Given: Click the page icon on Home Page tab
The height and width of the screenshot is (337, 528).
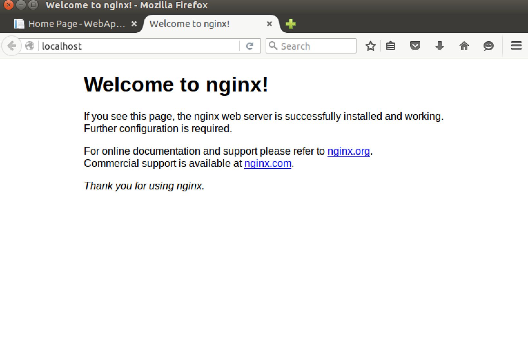Looking at the screenshot, I should coord(19,24).
